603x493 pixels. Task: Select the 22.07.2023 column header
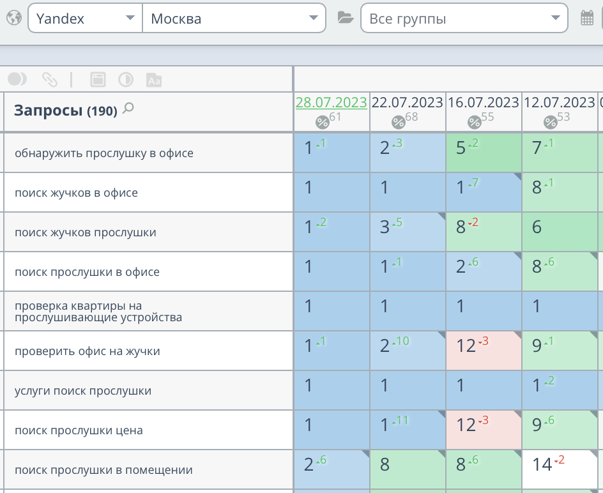[408, 102]
